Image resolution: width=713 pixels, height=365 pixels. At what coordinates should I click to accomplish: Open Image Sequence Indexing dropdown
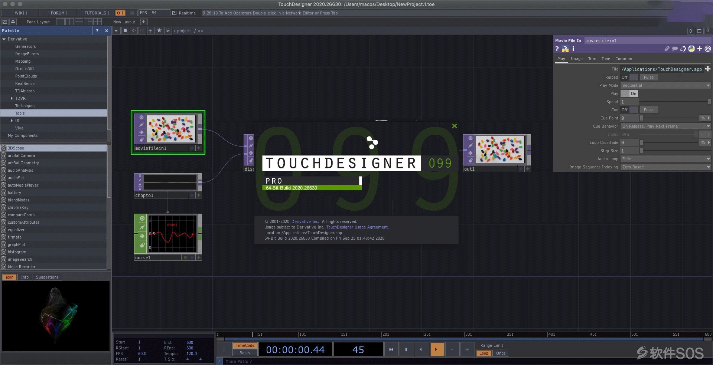665,167
